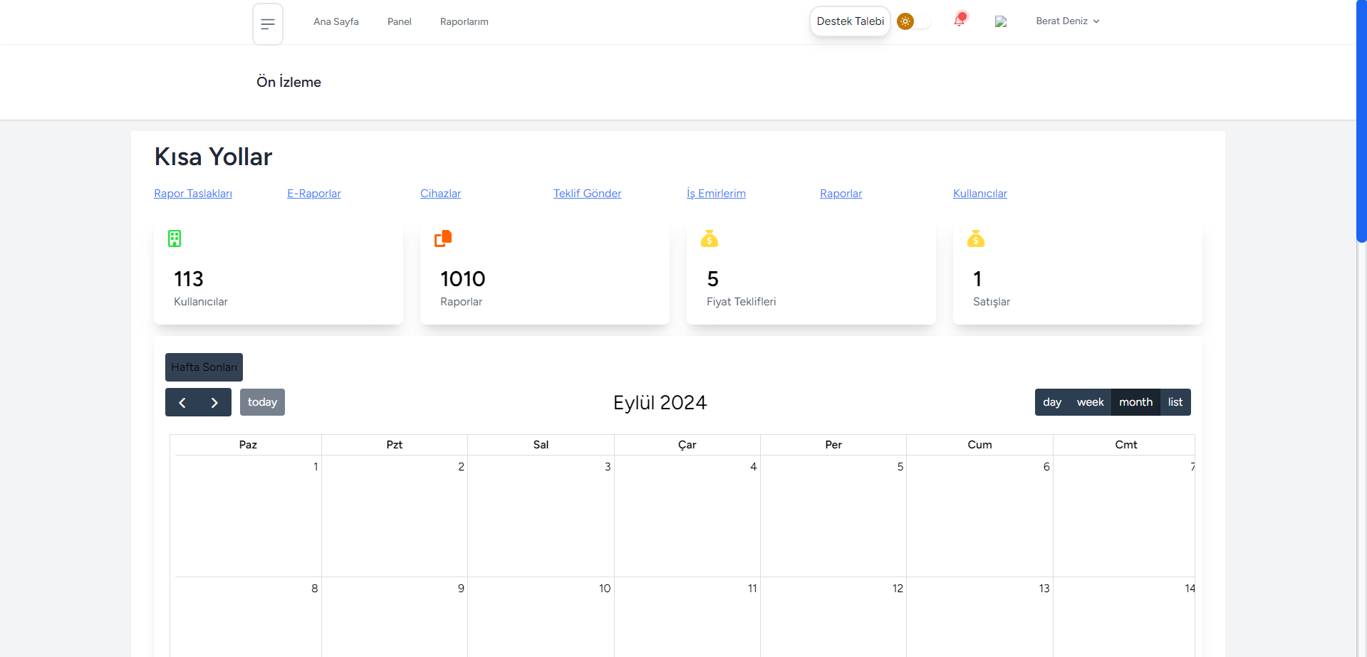This screenshot has height=657, width=1367.
Task: Open the E-Raporlar shortcut link
Action: tap(314, 194)
